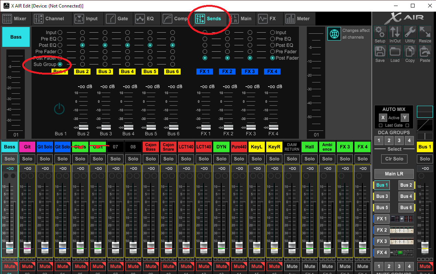Select the Main LR button

click(x=394, y=174)
